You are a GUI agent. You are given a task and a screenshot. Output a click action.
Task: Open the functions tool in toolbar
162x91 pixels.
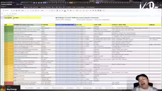[x=104, y=11]
